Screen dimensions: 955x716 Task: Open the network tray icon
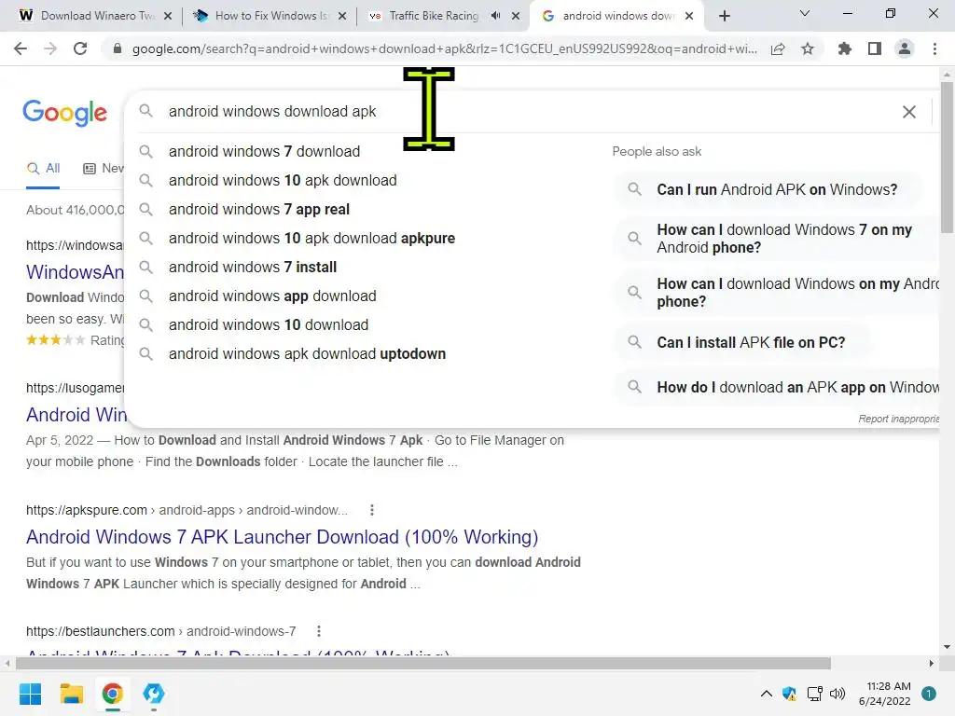[814, 694]
